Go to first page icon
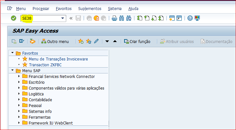Viewport: 236px width, 130px height. pos(140,18)
